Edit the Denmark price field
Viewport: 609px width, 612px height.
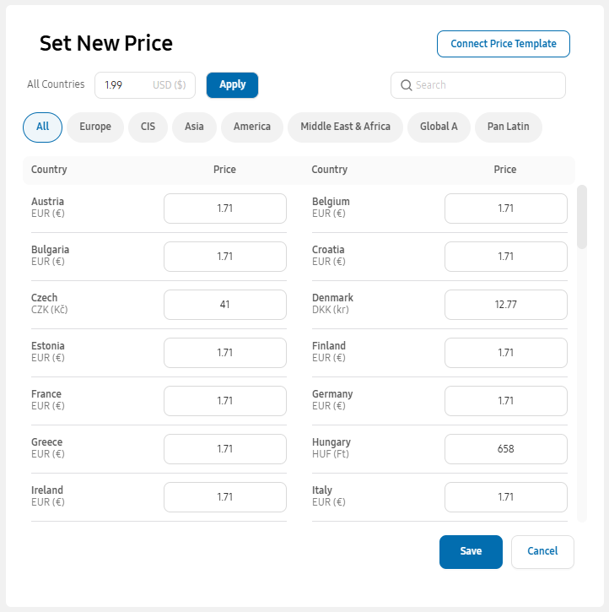[x=506, y=305]
